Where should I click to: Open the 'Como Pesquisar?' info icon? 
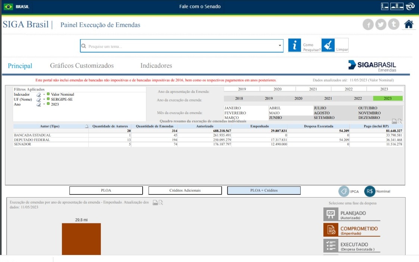295,45
